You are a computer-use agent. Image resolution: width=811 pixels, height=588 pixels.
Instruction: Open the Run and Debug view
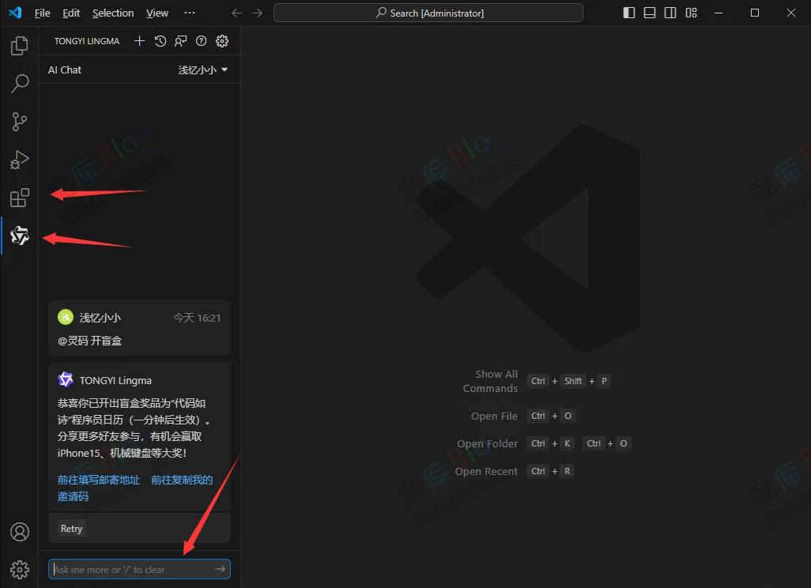(x=20, y=160)
